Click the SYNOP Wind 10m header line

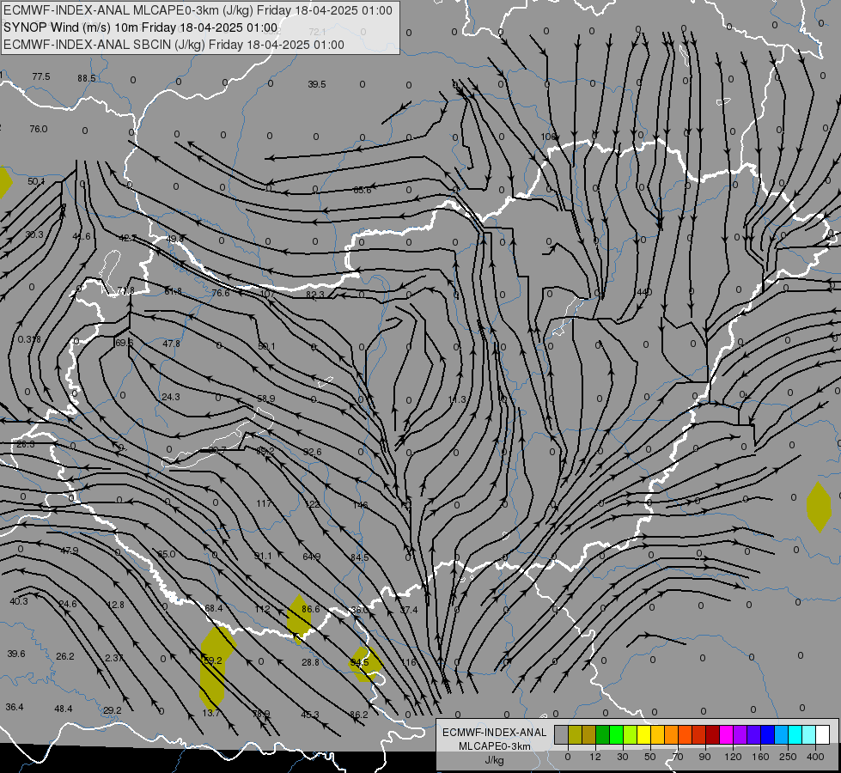(141, 27)
